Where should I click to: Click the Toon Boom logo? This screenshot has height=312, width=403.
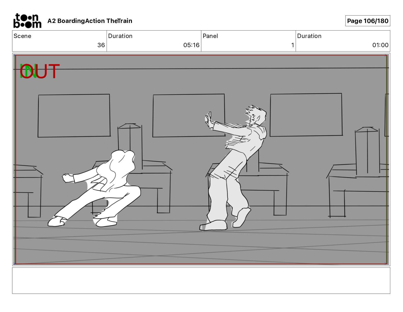tap(27, 21)
